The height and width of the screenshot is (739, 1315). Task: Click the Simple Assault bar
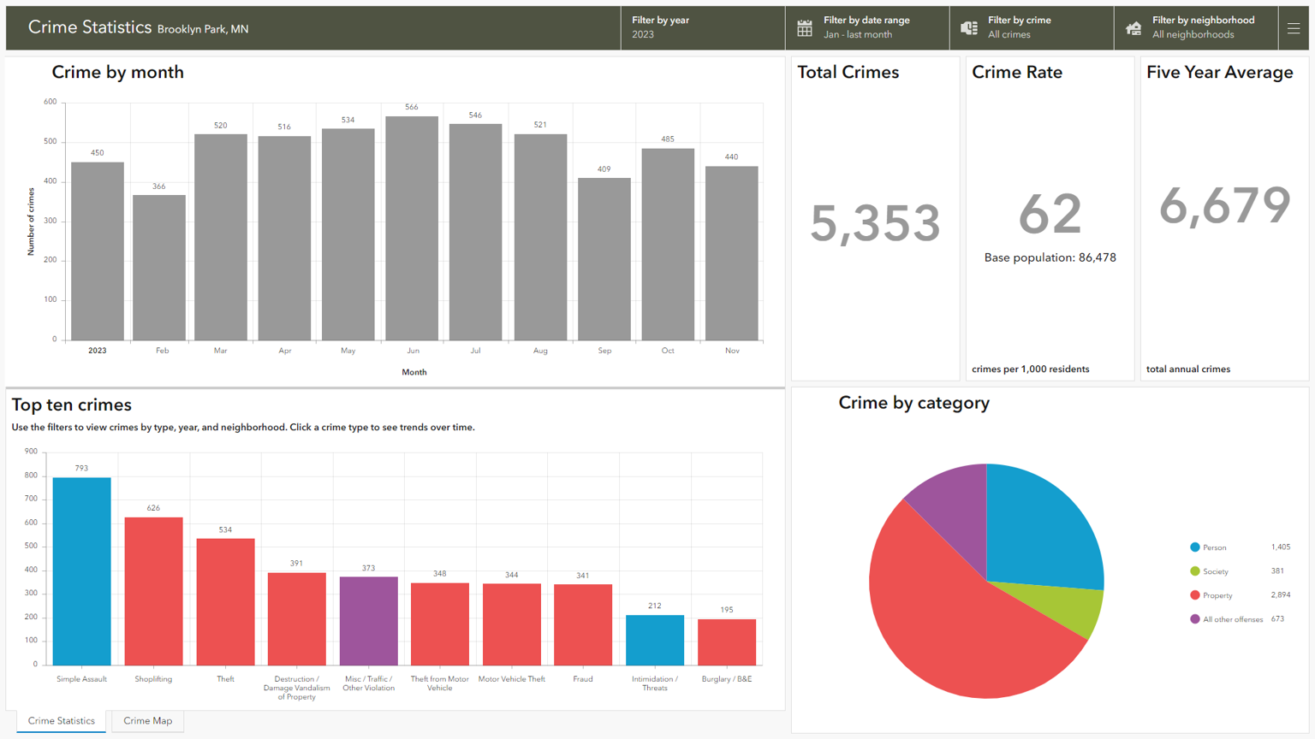pyautogui.click(x=81, y=571)
